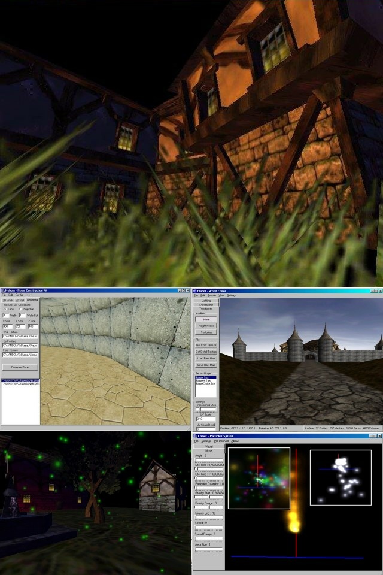Click the Wall Texture path field
The width and height of the screenshot is (383, 575).
pyautogui.click(x=20, y=337)
